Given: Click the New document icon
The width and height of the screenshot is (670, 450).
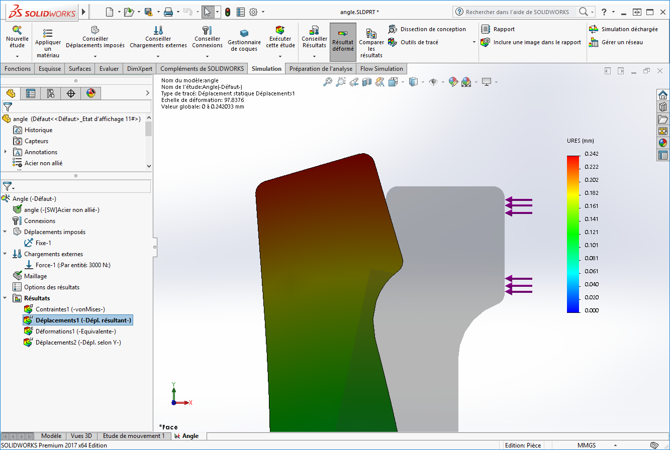Looking at the screenshot, I should coord(110,12).
